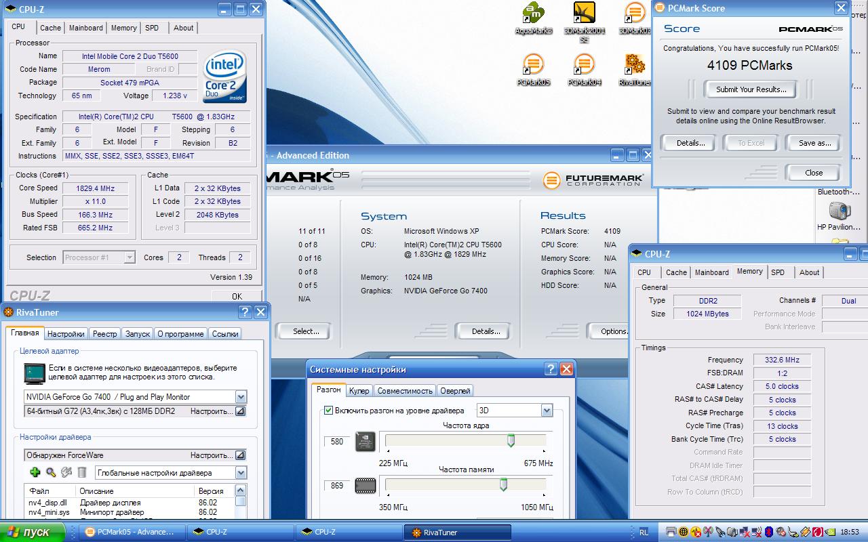Open the Реестр tab in RivaTuner
Screen dimensions: 868x542
coord(105,334)
